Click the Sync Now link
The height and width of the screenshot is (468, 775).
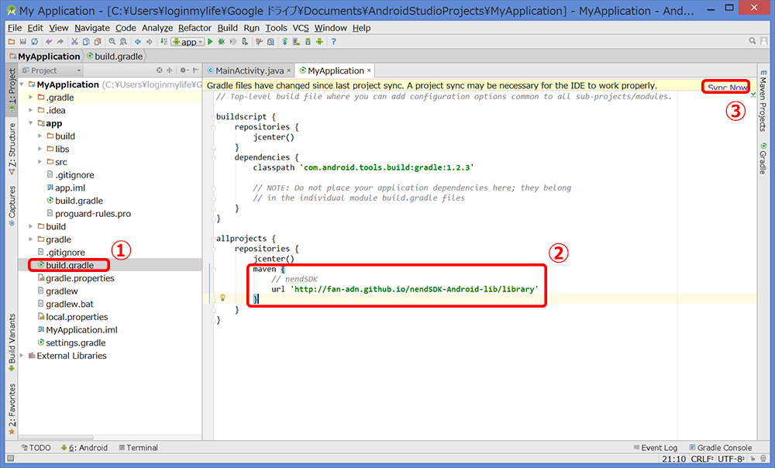tap(727, 88)
